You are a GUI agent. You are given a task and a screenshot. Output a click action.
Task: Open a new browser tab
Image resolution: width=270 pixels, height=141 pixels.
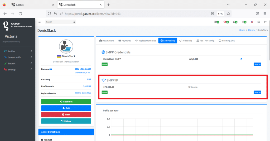pos(108,5)
